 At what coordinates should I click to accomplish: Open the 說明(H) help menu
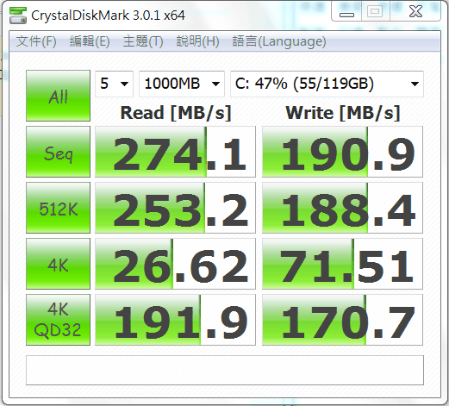coord(197,41)
